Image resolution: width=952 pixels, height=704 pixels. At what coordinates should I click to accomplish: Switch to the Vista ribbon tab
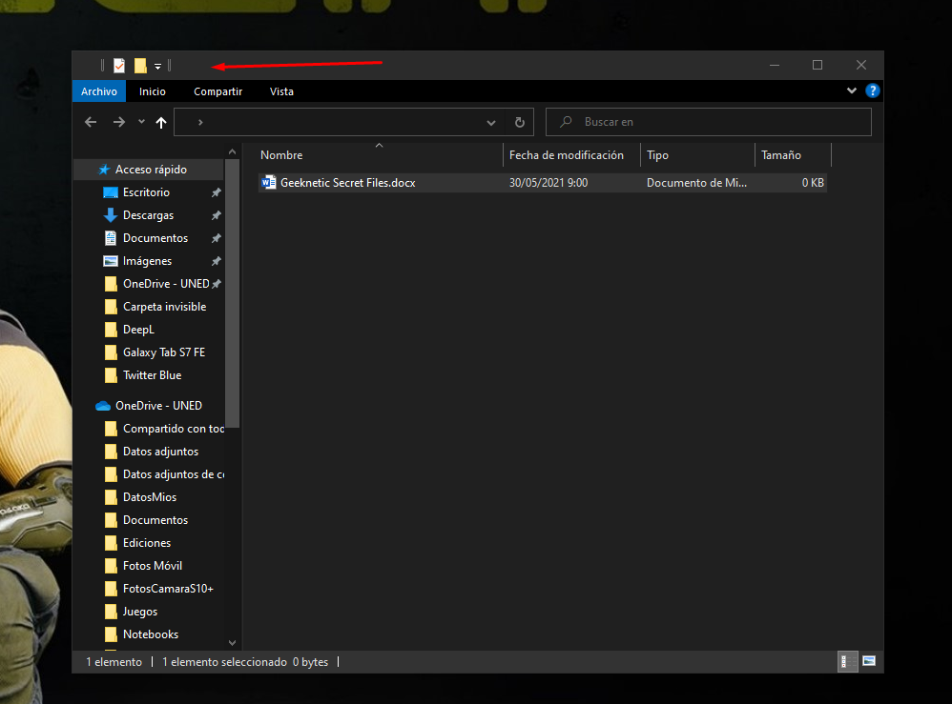coord(281,91)
